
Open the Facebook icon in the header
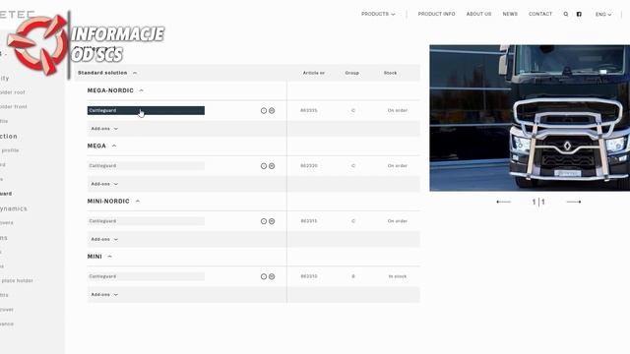579,14
